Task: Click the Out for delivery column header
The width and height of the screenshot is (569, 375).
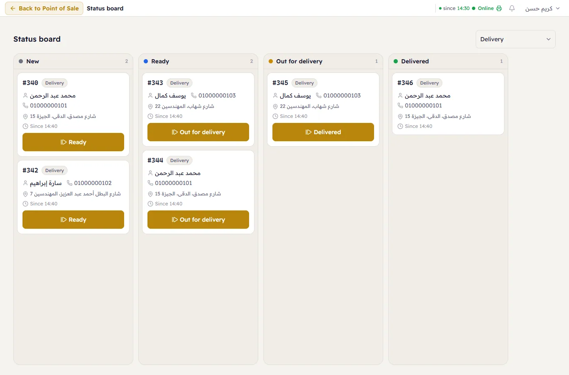Action: (x=323, y=61)
